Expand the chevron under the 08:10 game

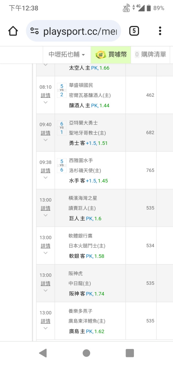click(x=46, y=103)
